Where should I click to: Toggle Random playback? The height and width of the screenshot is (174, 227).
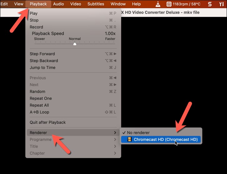(x=73, y=91)
